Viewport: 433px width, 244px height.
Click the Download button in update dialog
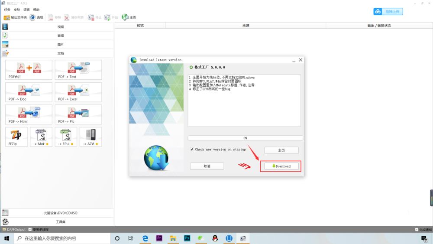click(x=281, y=166)
